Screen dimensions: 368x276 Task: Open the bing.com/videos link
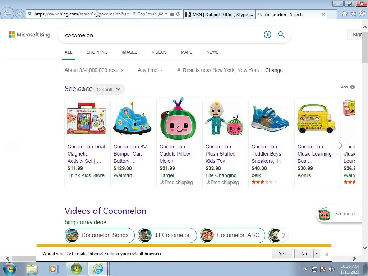(86, 222)
